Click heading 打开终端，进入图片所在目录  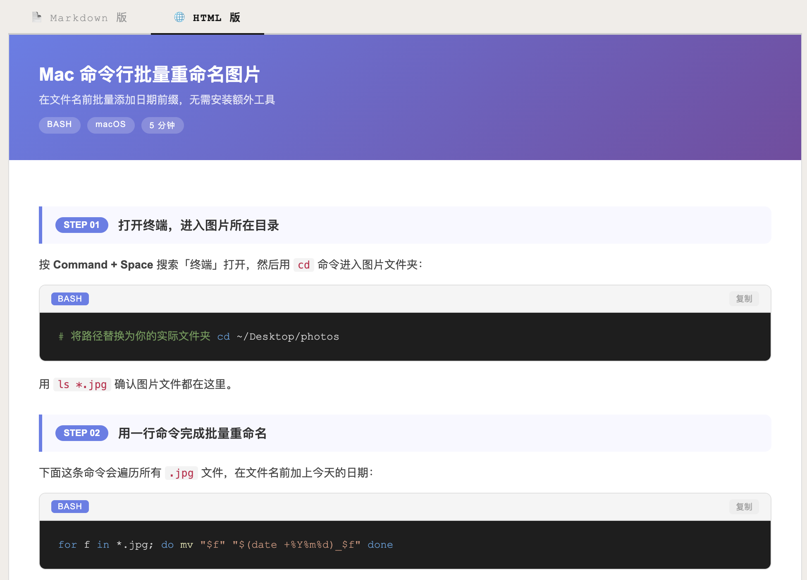point(198,225)
